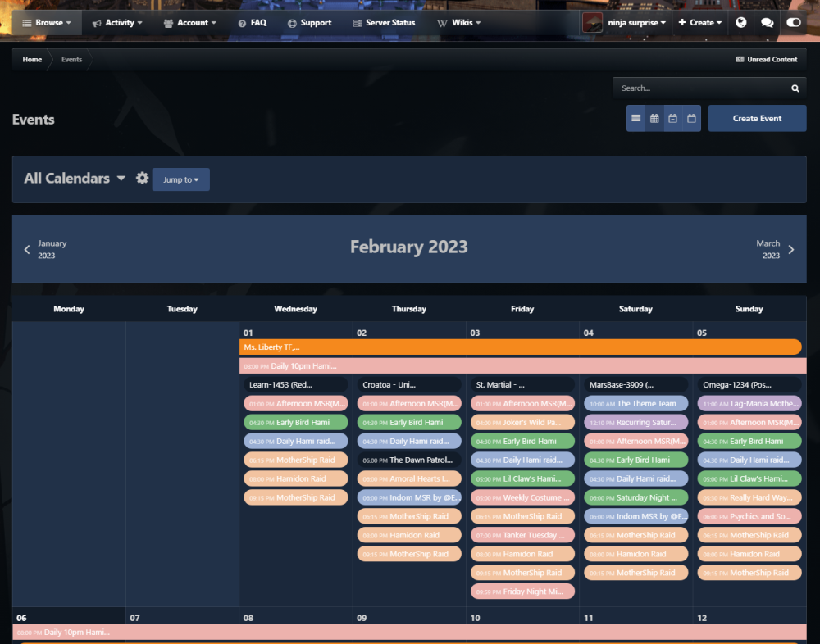This screenshot has width=820, height=644.
Task: Open the messages chat bubbles icon
Action: coord(767,23)
